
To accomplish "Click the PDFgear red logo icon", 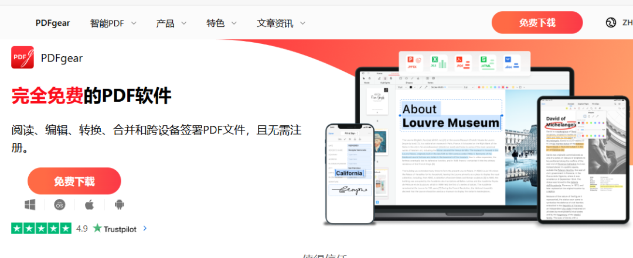I will (22, 57).
